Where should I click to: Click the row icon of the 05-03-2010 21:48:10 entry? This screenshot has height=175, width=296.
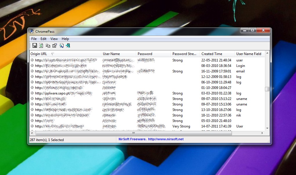[x=32, y=121]
